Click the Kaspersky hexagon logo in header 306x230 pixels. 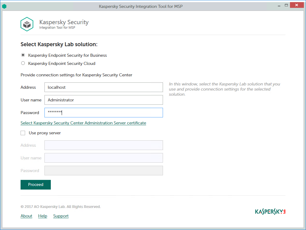click(27, 24)
